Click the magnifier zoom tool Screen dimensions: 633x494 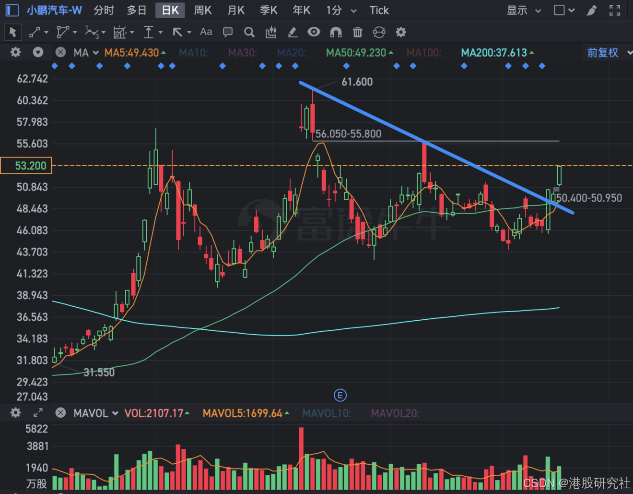(x=249, y=32)
